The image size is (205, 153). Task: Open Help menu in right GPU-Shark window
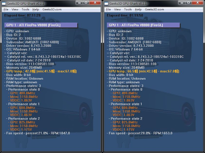[x=138, y=9]
